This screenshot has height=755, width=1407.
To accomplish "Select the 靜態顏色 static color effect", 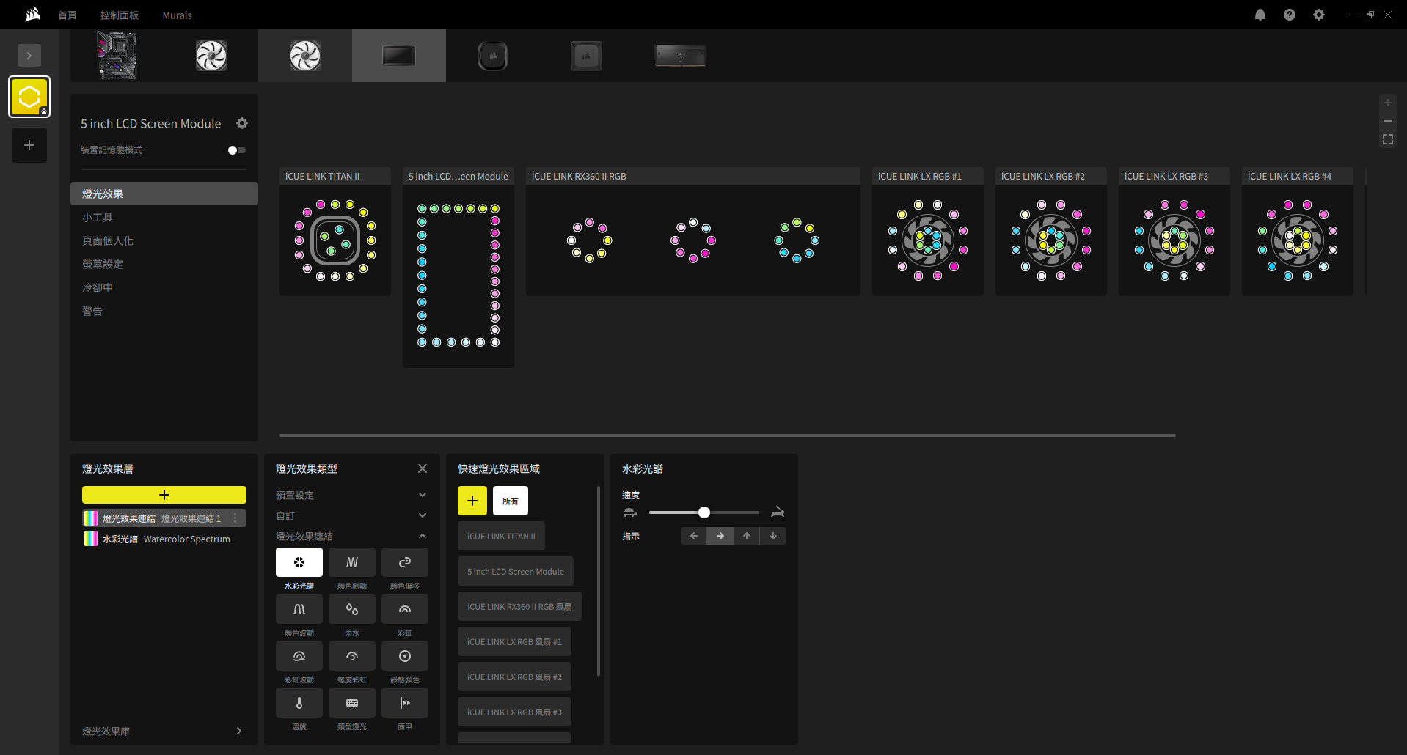I will 405,656.
